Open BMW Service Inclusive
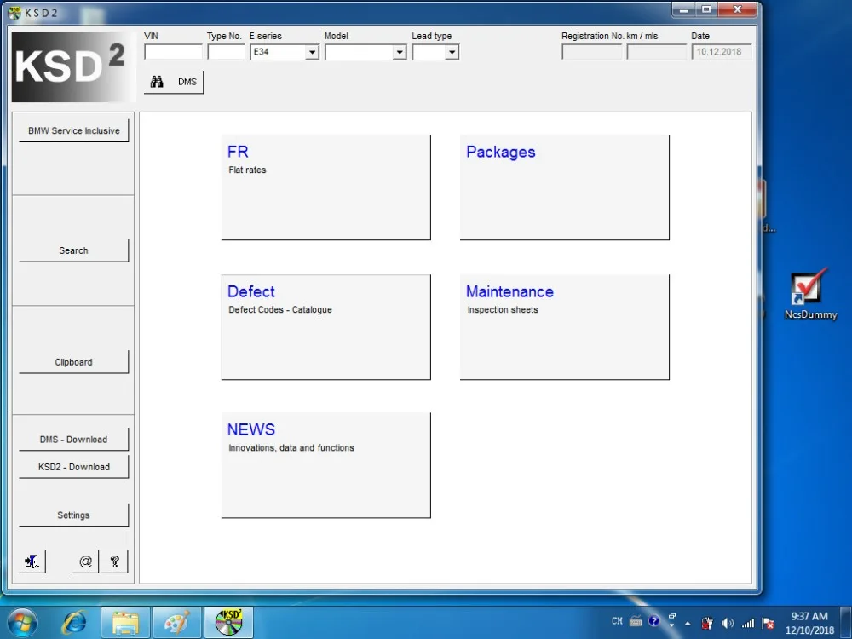This screenshot has height=639, width=852. point(74,130)
